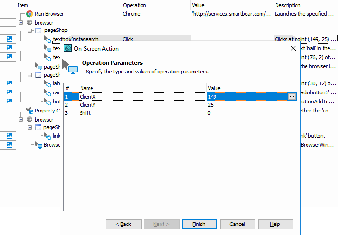Open the ellipsis editor for ClientX value
Viewport: 338px width, 235px height.
click(x=292, y=96)
